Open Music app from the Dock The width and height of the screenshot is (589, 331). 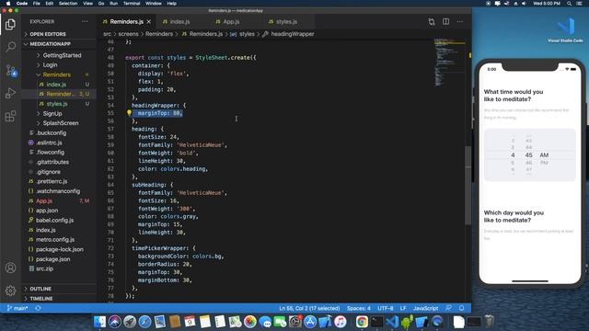point(340,322)
